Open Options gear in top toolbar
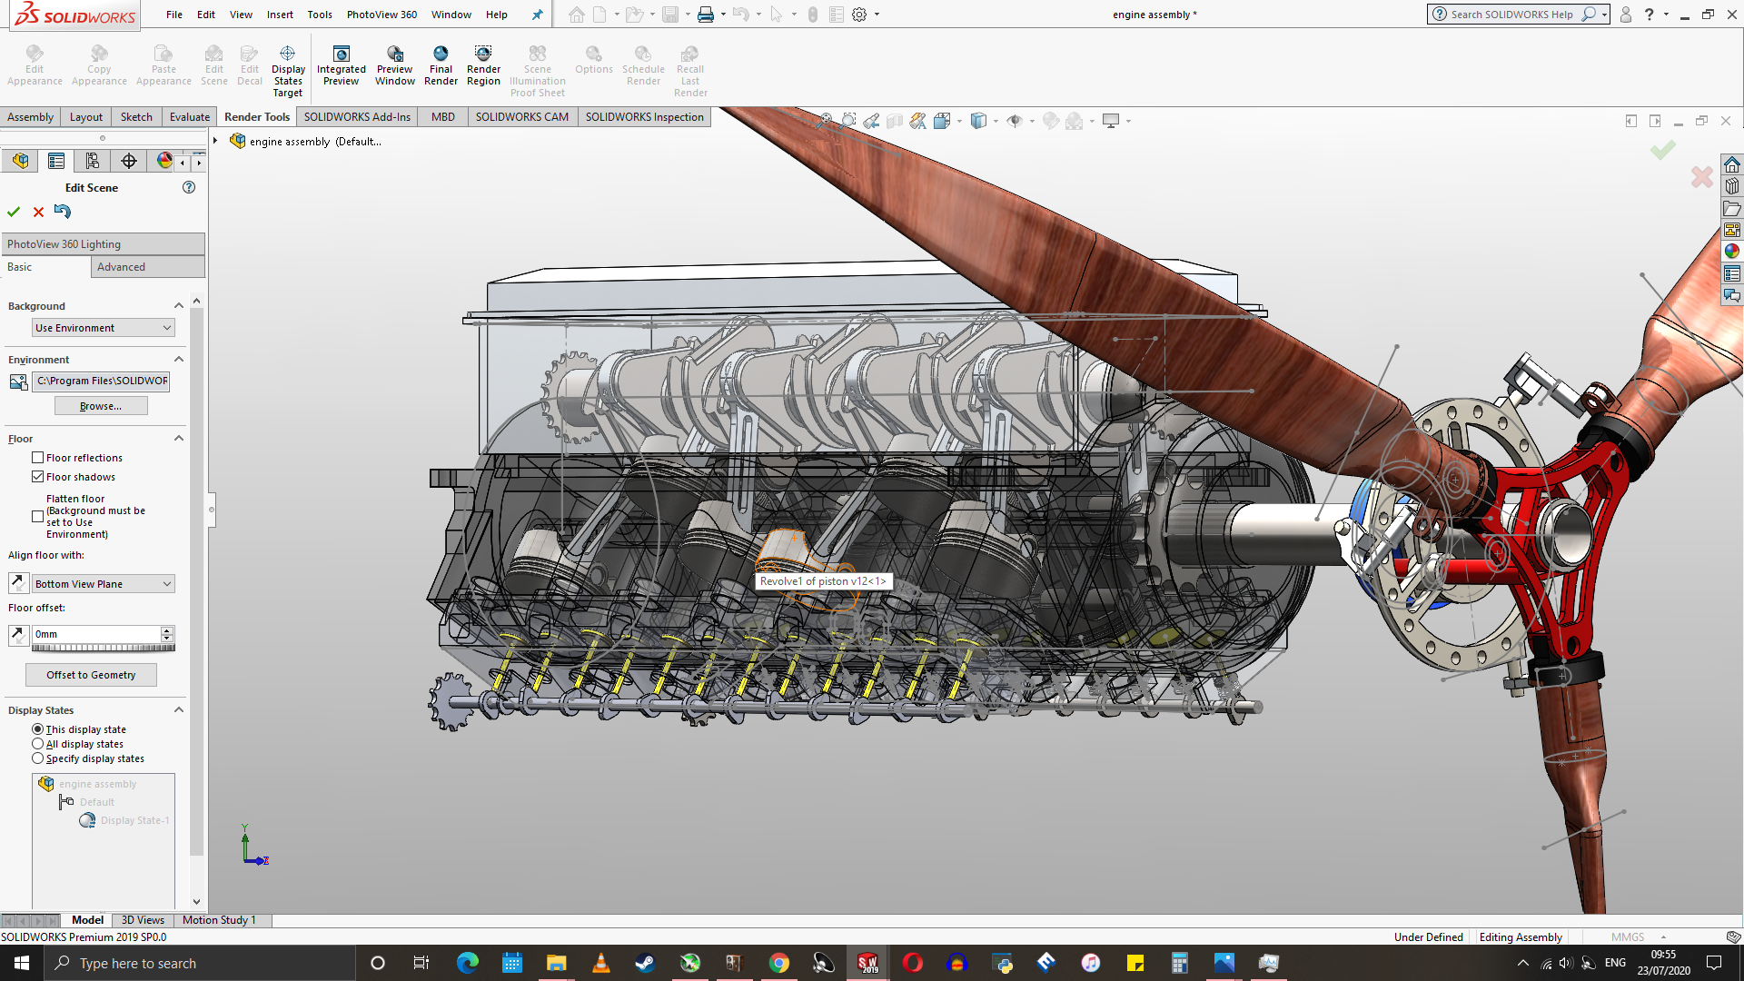 [x=859, y=15]
